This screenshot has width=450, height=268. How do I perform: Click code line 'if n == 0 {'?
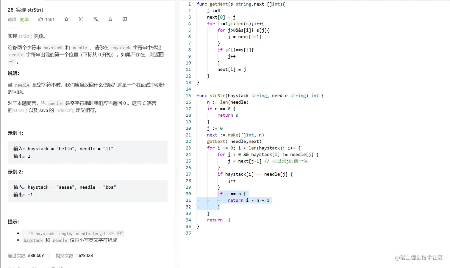[x=221, y=109]
